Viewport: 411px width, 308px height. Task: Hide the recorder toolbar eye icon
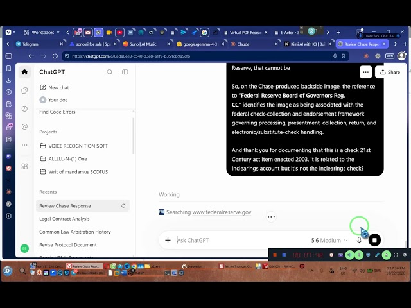pos(405,255)
